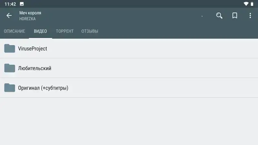Bookmark this title with bookmark icon
The width and height of the screenshot is (258, 145).
coord(235,15)
